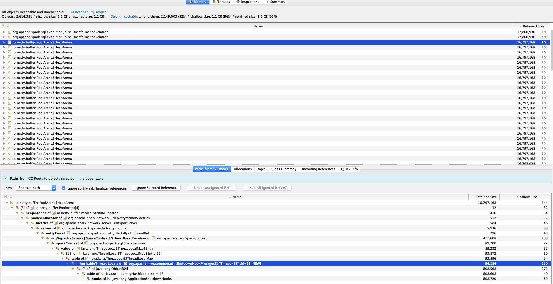Collapse the sparkContext of SparkSession node

click(47, 243)
